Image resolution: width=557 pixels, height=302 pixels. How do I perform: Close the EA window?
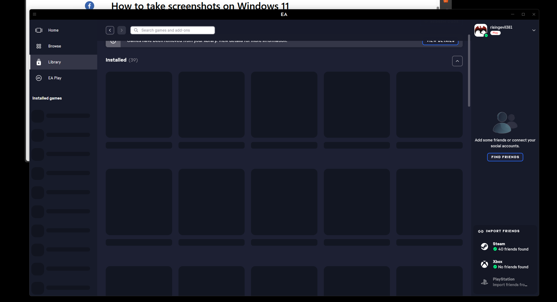point(534,14)
